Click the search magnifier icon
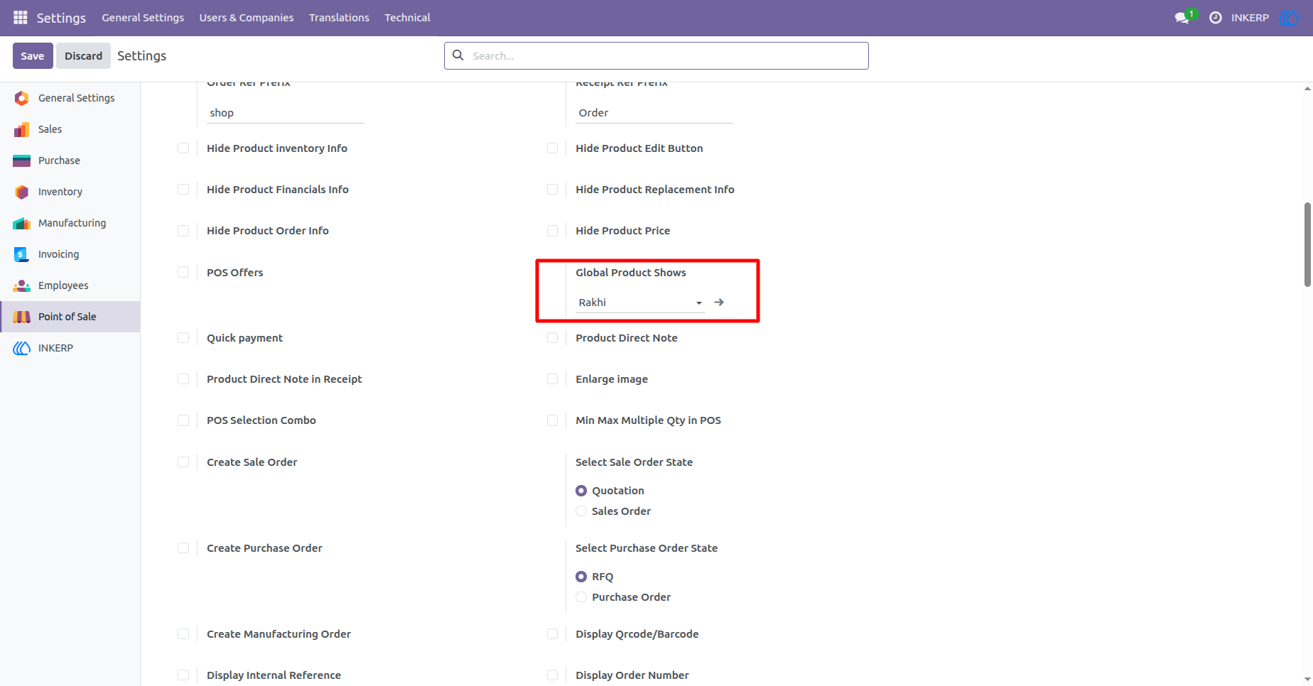Screen dimensions: 1313x686 [458, 55]
